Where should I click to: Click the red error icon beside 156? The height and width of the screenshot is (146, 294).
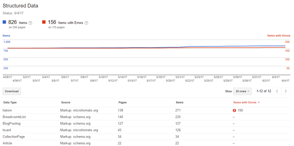(x=234, y=110)
